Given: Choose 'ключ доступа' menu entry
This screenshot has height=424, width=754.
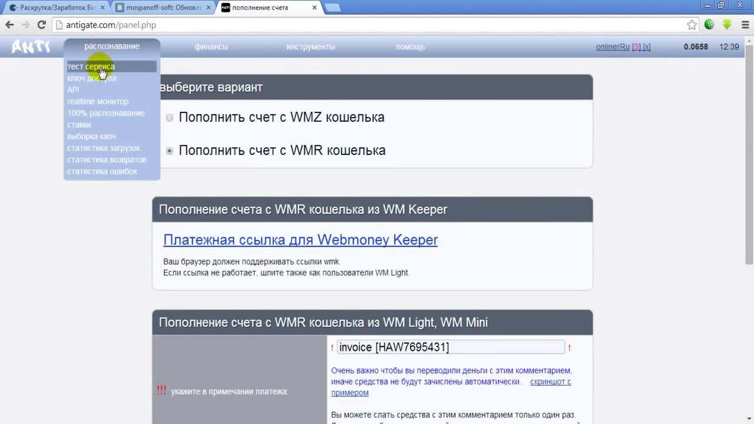Looking at the screenshot, I should [92, 78].
